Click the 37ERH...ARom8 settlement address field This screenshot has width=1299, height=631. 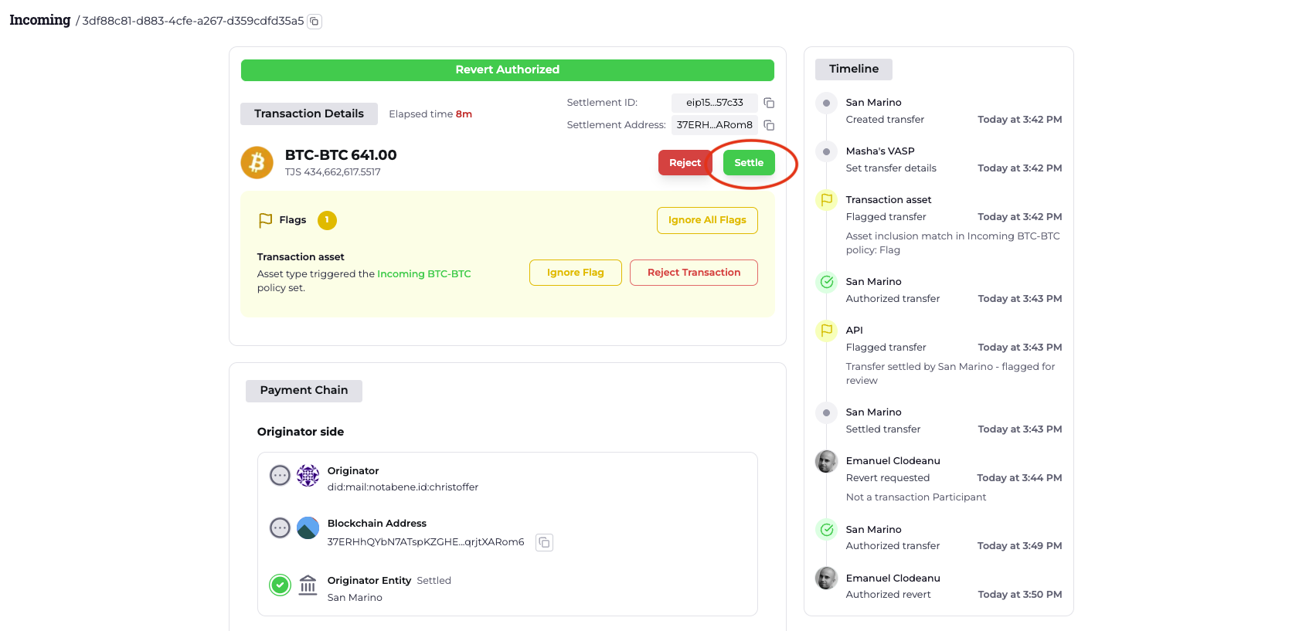[715, 125]
